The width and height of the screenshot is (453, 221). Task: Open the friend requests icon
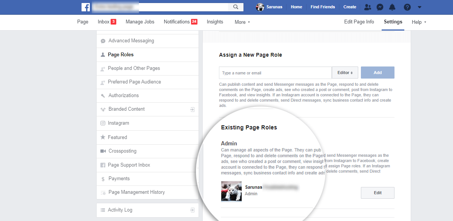[x=368, y=7]
